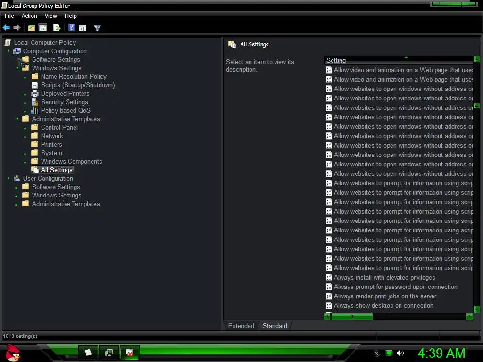Expand the System folder node
This screenshot has height=362, width=483.
(x=25, y=153)
